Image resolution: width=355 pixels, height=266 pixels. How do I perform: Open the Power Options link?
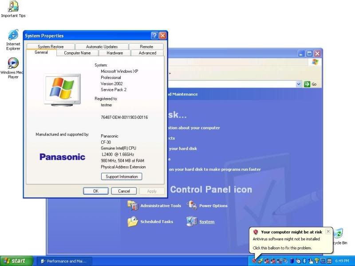[213, 206]
